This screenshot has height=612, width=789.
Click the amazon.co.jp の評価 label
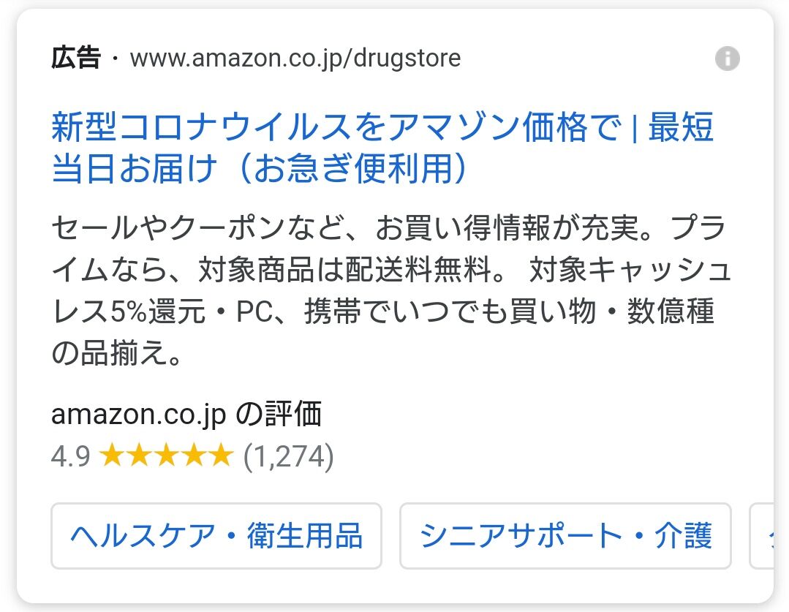click(x=186, y=415)
